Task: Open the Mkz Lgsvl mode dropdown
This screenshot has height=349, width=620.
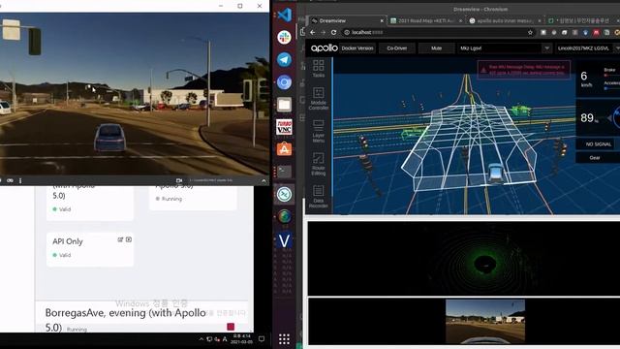Action: [x=505, y=48]
